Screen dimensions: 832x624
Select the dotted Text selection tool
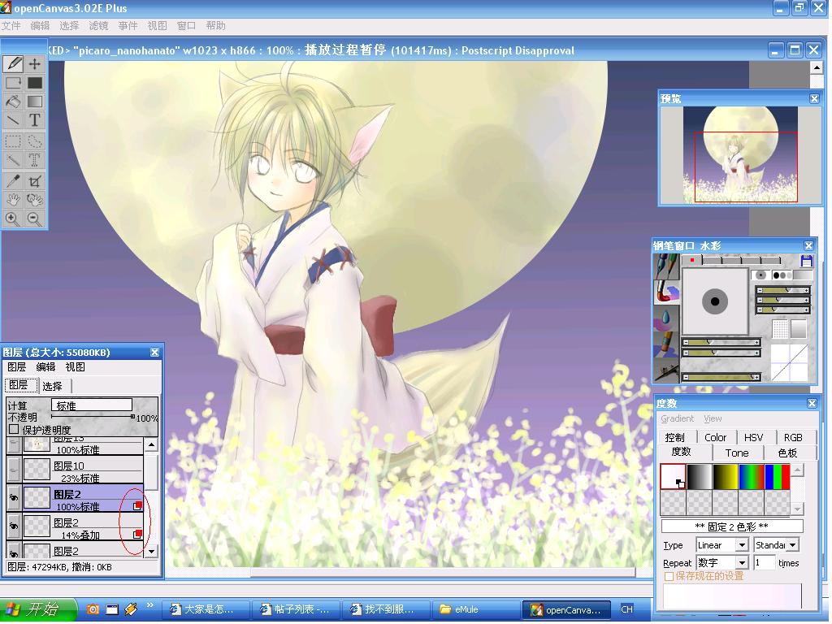click(35, 160)
